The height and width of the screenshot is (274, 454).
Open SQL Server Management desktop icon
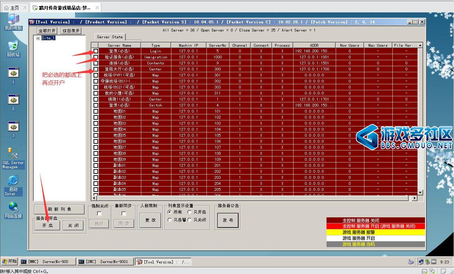pos(13,158)
